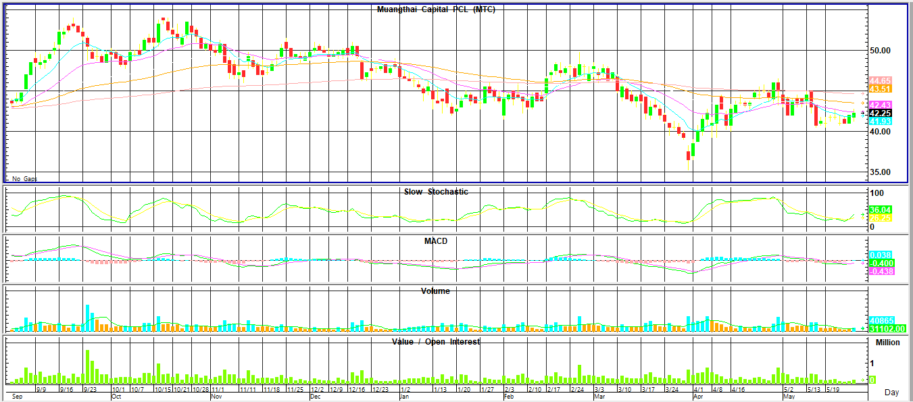913x402 pixels.
Task: Select the 'Nov' month label
Action: [218, 397]
